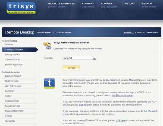163x126 pixels.
Task: Follow 'click here' RDP Client download link
Action: pos(121,120)
